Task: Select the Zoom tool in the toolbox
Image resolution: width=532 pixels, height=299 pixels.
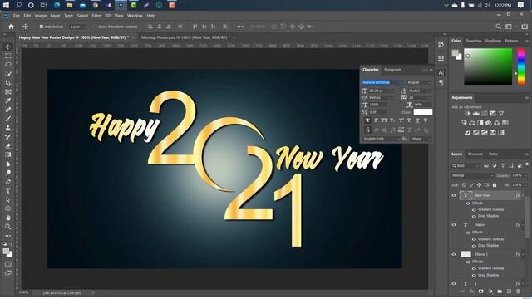Action: [8, 227]
